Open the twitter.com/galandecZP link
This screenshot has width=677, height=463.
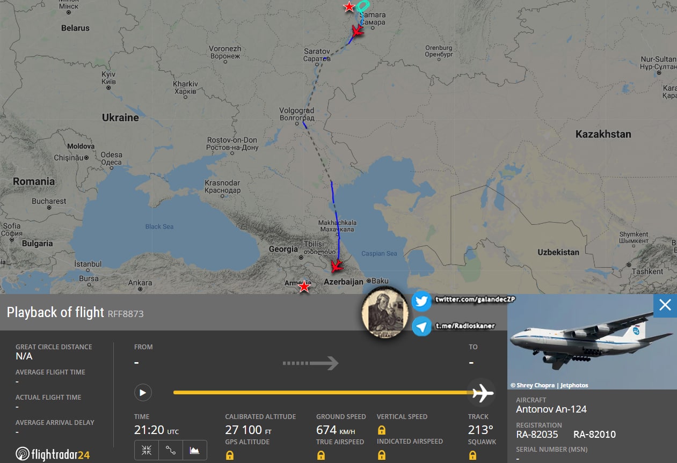(464, 299)
